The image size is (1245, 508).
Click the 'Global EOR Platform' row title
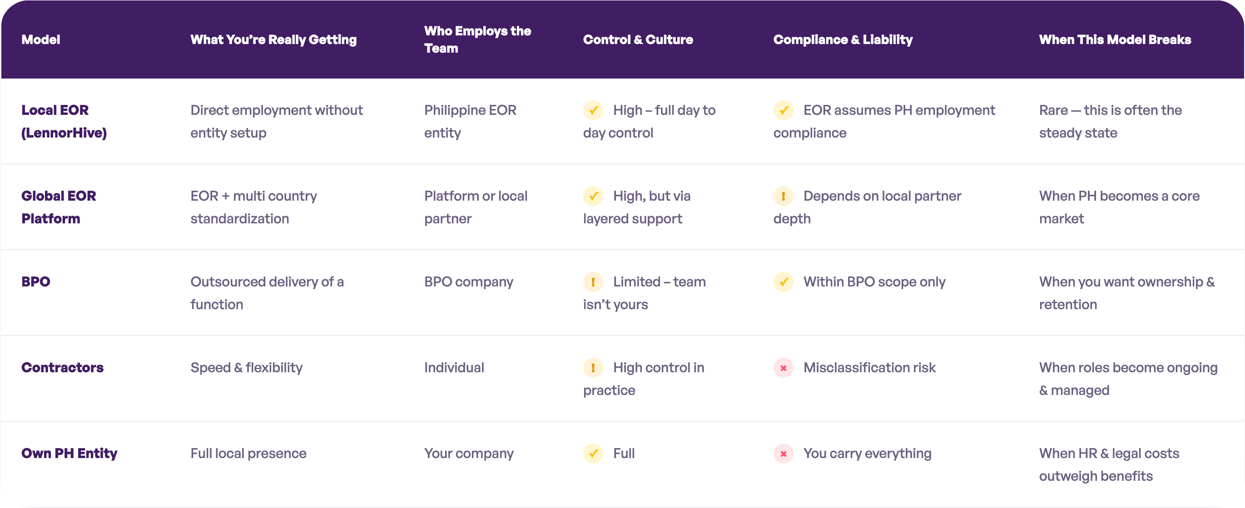pyautogui.click(x=59, y=207)
